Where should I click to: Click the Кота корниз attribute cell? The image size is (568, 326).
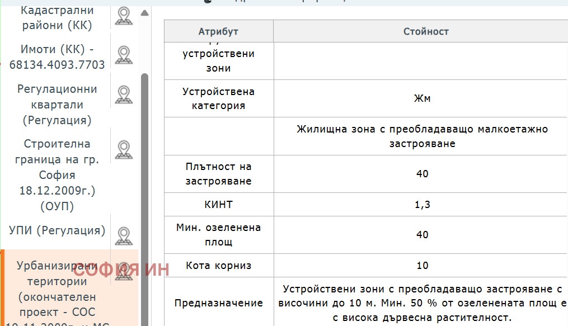pyautogui.click(x=218, y=266)
